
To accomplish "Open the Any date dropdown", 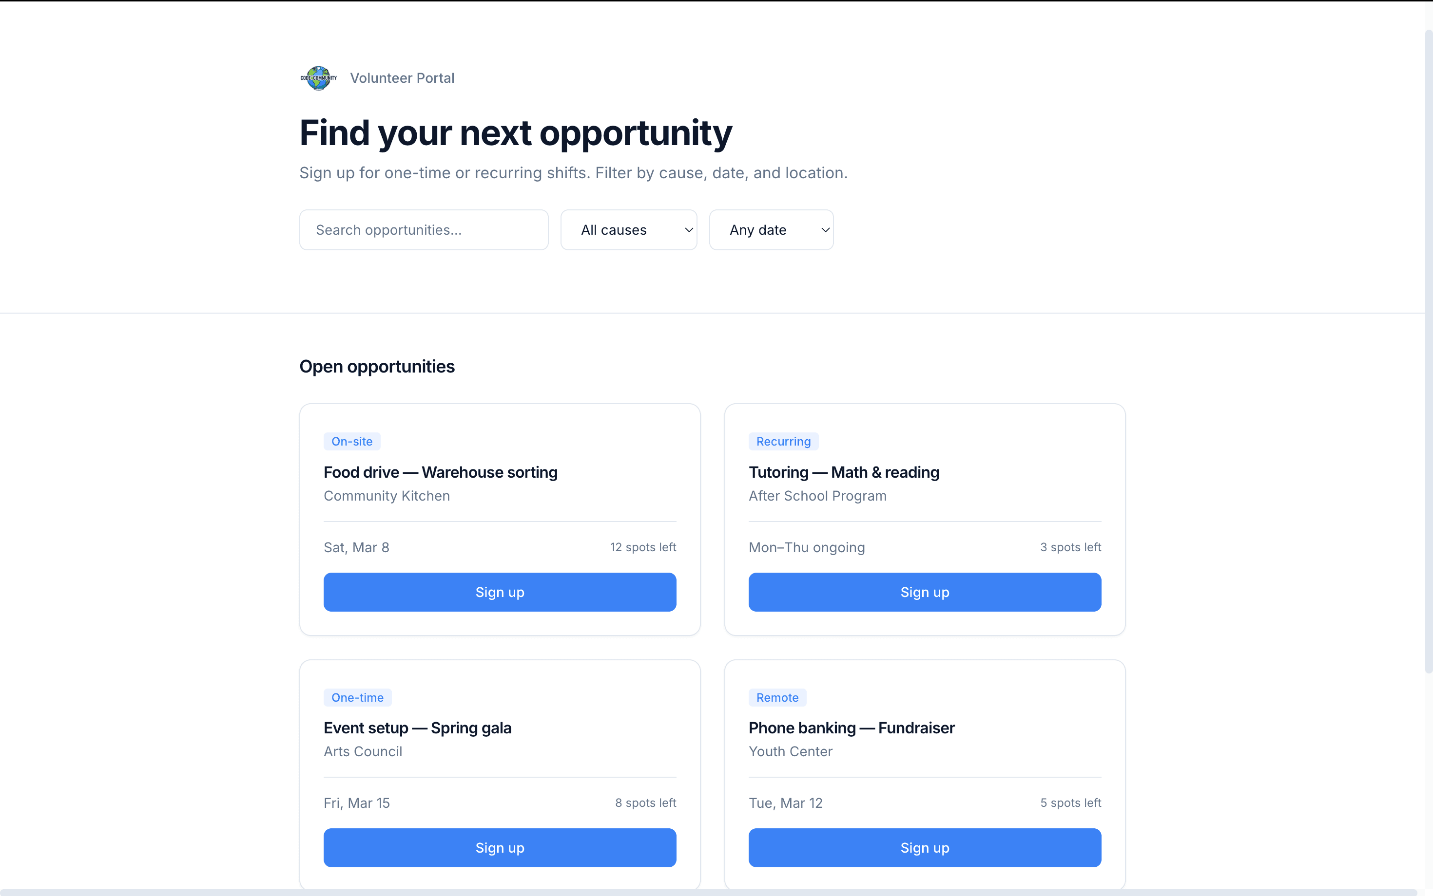I will point(771,229).
